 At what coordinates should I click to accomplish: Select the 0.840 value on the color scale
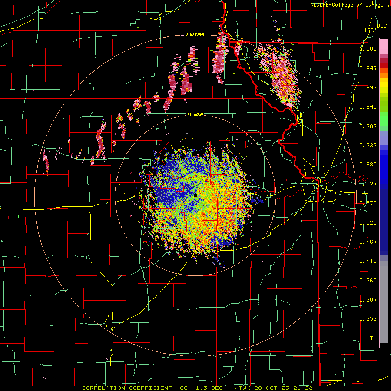pos(368,107)
